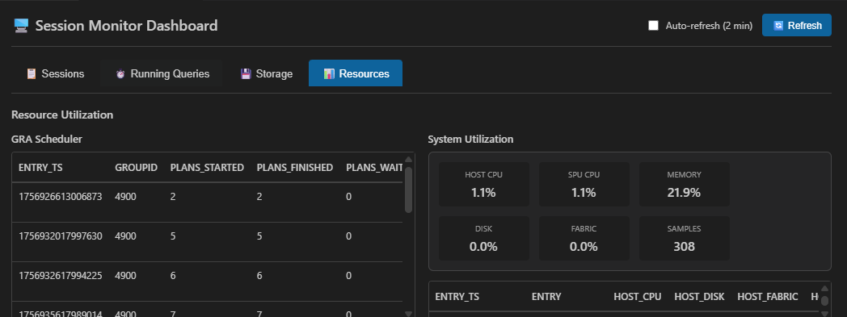The width and height of the screenshot is (847, 317).
Task: Click the HOST_FABRIC column header
Action: 768,297
